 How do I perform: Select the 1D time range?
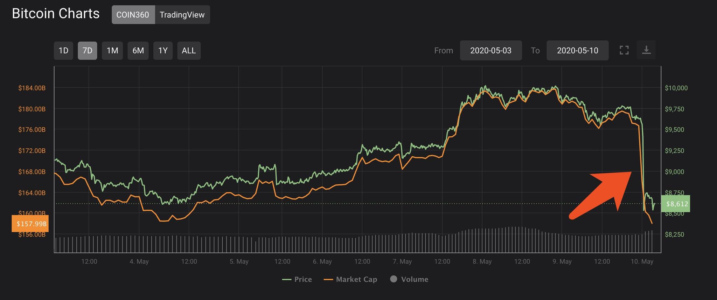63,50
